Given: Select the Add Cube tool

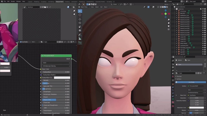Looking at the screenshot, I should point(80,43).
